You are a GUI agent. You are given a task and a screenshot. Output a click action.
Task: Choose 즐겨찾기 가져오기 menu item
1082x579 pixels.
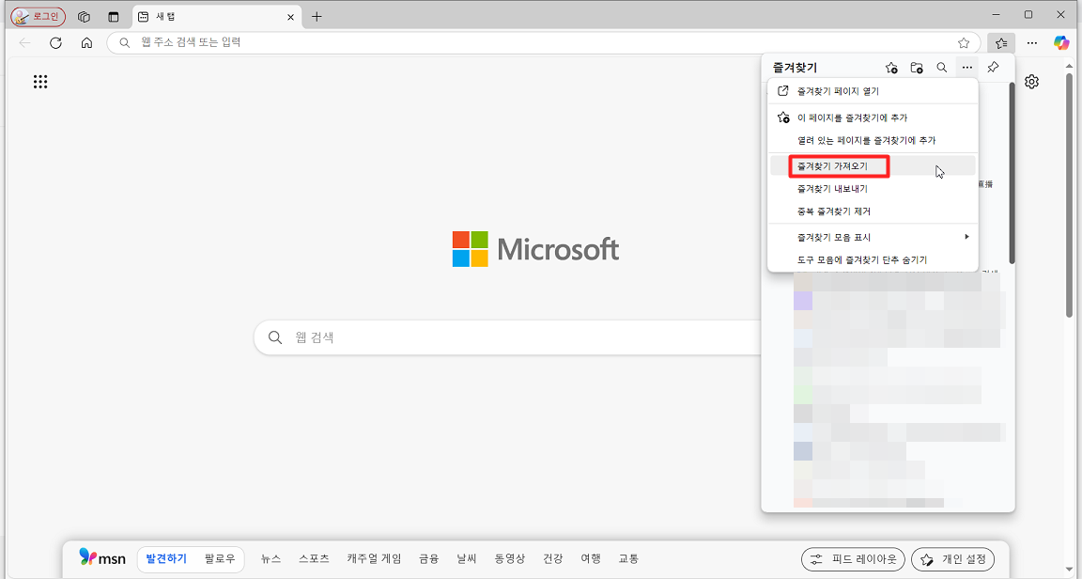pyautogui.click(x=873, y=165)
